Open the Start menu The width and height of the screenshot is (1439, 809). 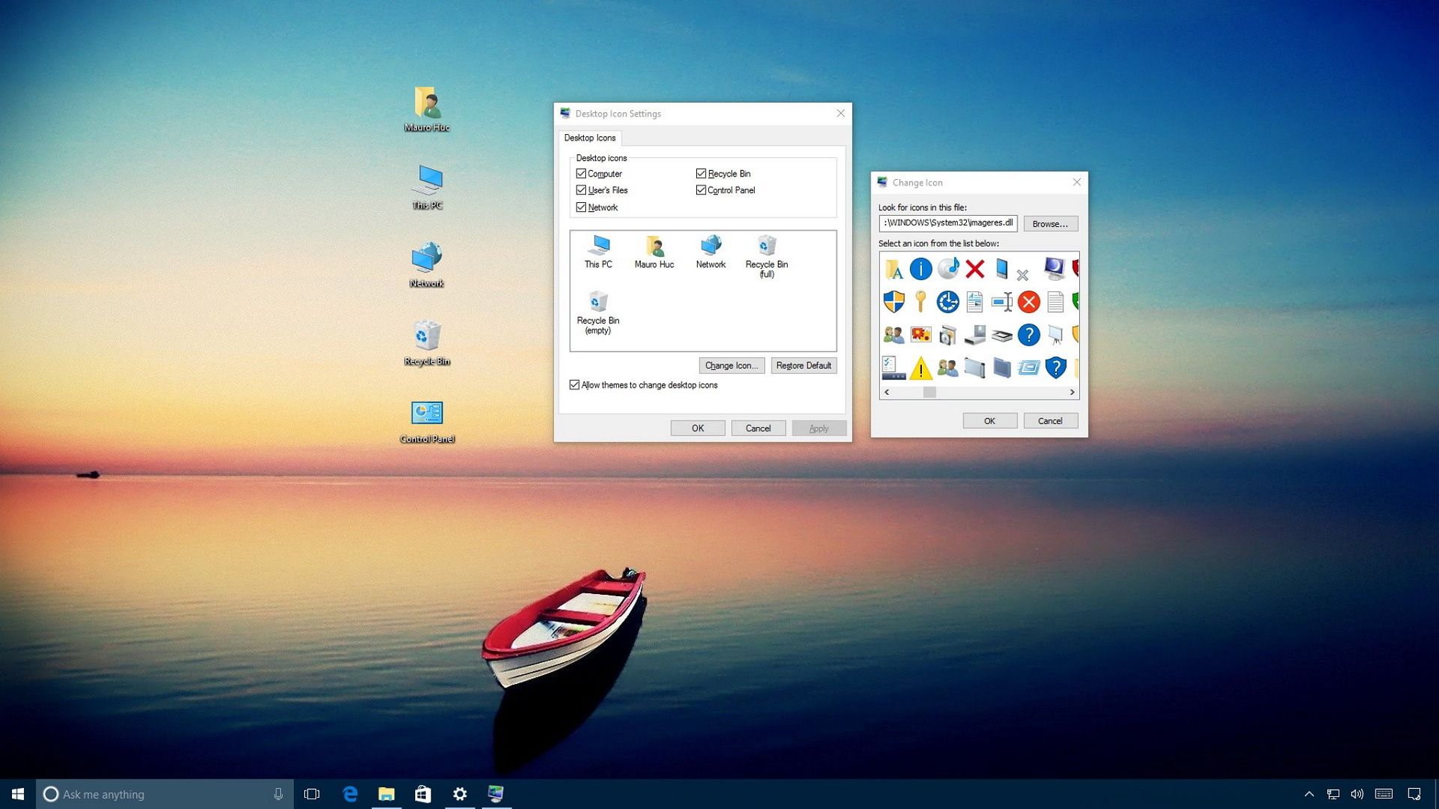click(16, 793)
